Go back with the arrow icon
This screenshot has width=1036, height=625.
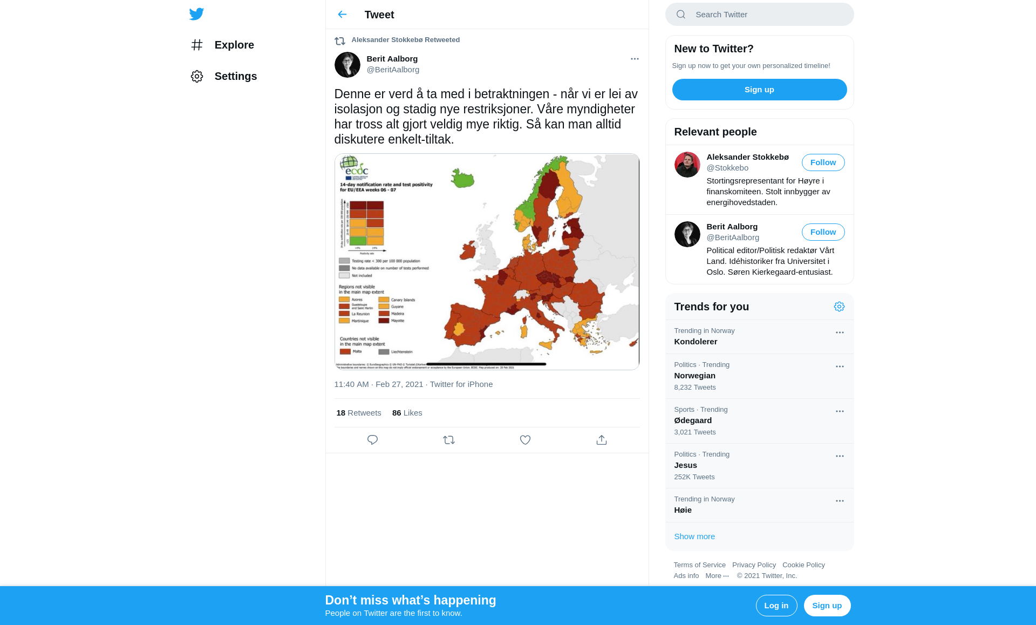coord(342,15)
